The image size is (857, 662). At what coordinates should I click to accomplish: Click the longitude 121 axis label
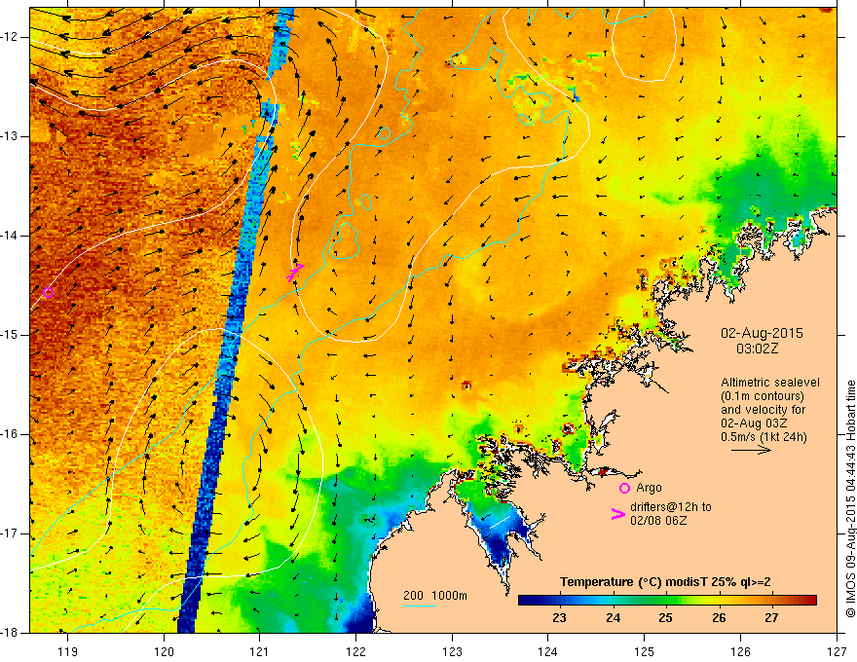point(260,651)
